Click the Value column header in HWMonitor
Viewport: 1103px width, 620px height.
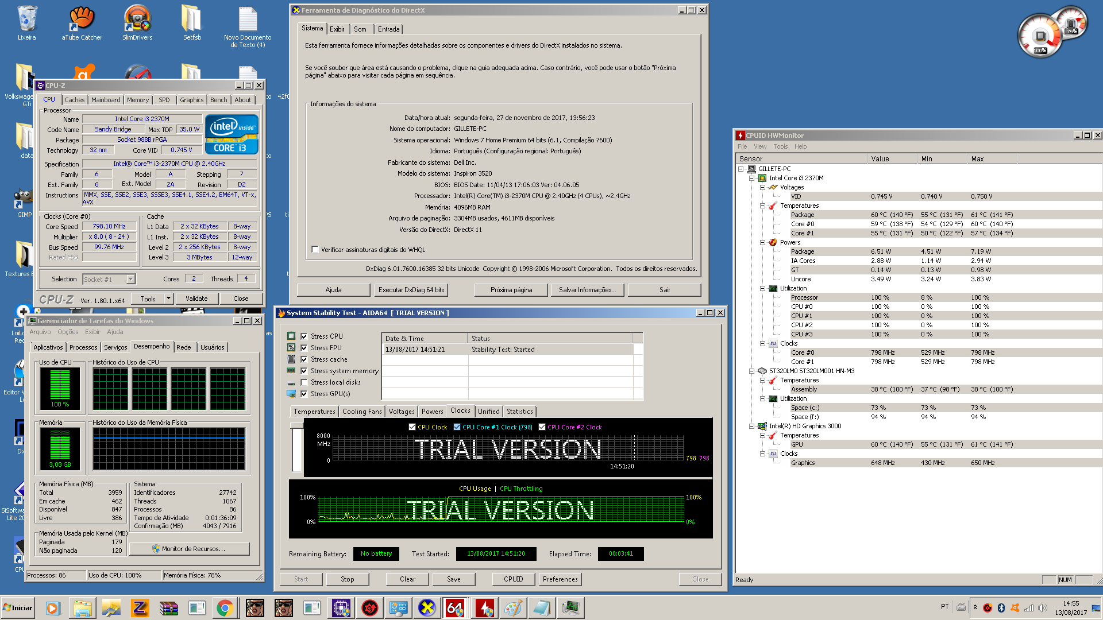pos(892,159)
